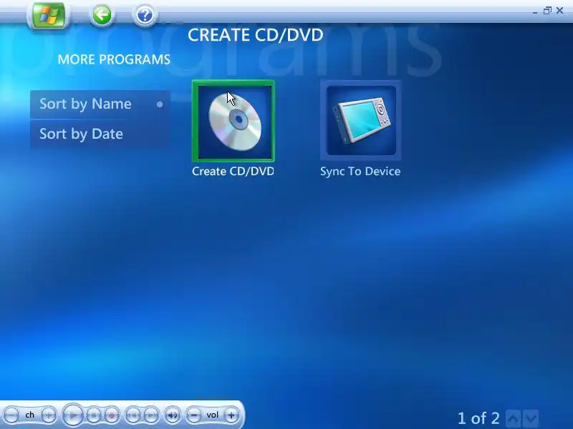Start playback with the Play button
The width and height of the screenshot is (573, 429).
click(x=73, y=415)
